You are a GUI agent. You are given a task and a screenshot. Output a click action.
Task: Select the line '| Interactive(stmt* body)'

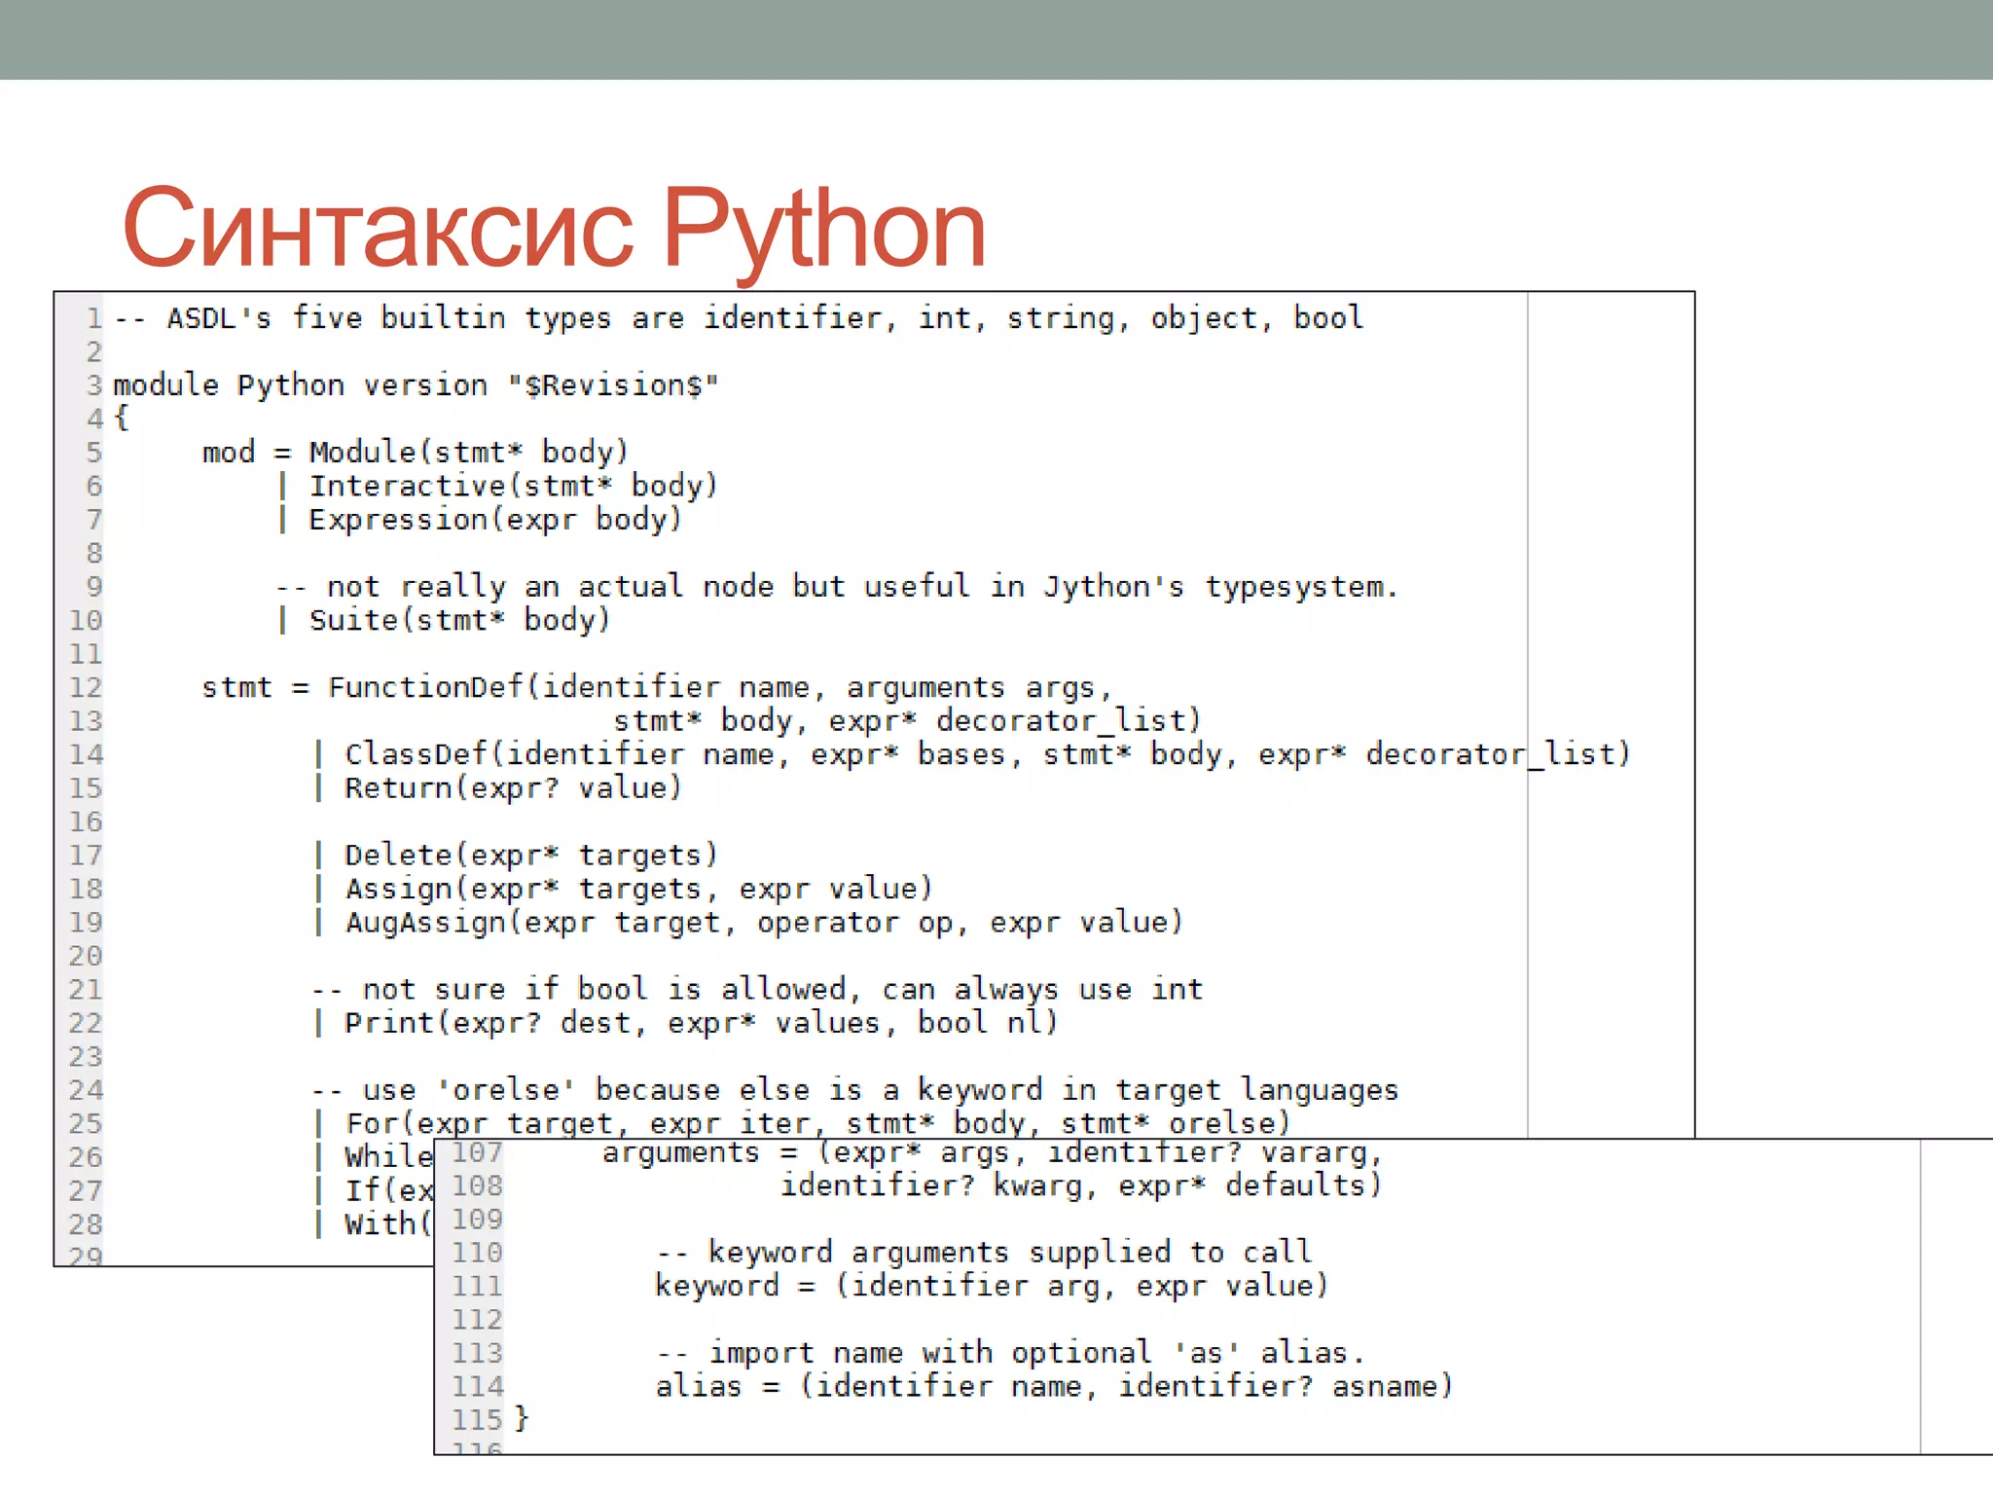(x=498, y=486)
